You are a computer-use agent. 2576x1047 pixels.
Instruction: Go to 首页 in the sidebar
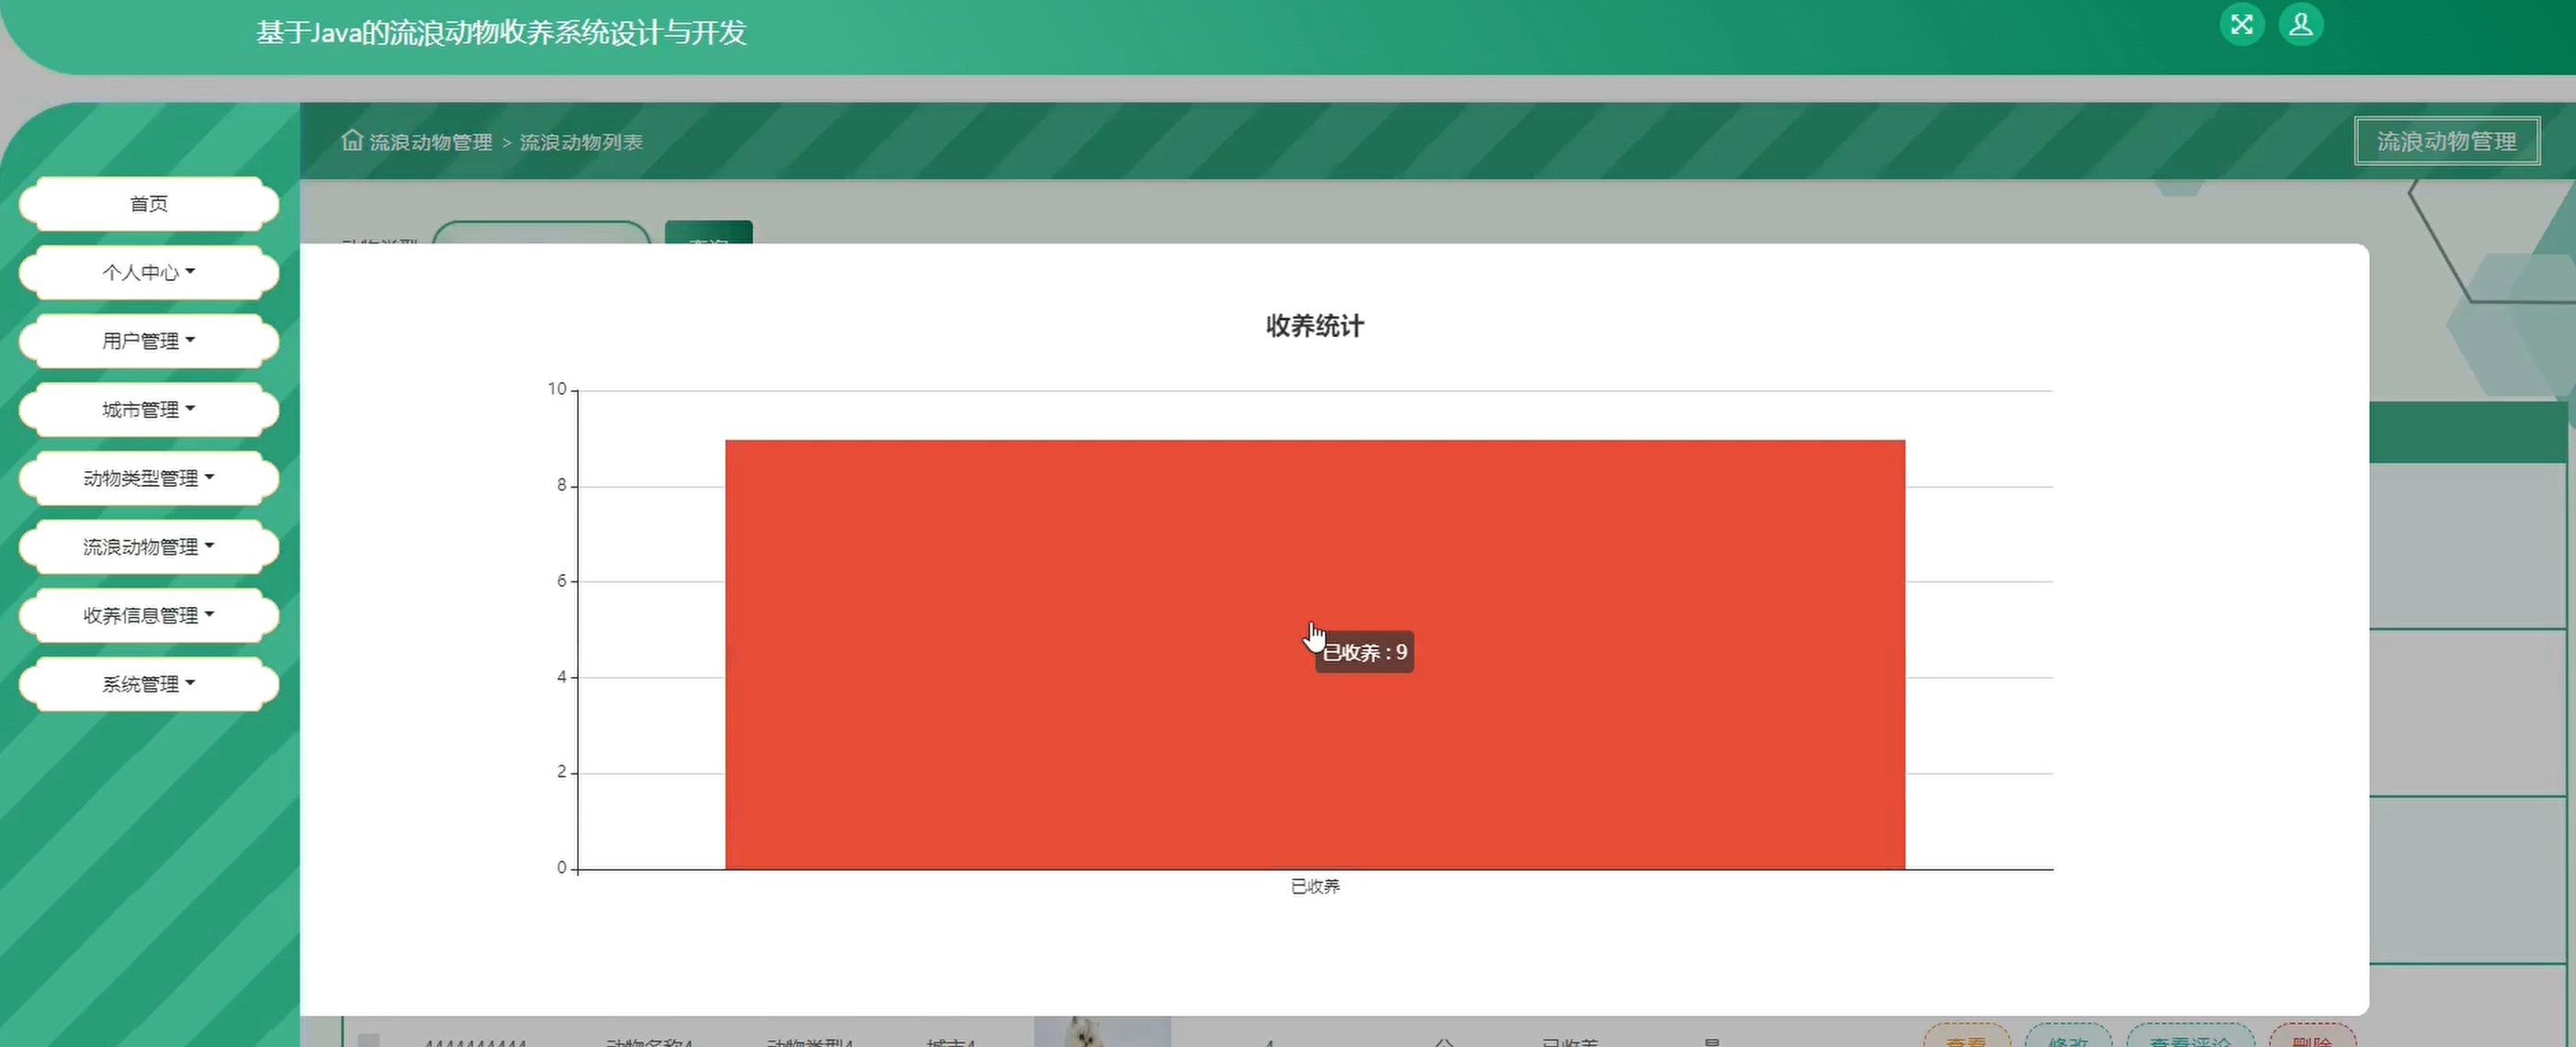[148, 204]
